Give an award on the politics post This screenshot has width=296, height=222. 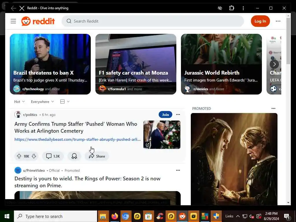point(74,156)
